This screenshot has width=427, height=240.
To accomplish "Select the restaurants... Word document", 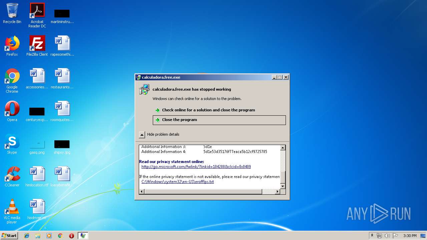I will click(62, 79).
